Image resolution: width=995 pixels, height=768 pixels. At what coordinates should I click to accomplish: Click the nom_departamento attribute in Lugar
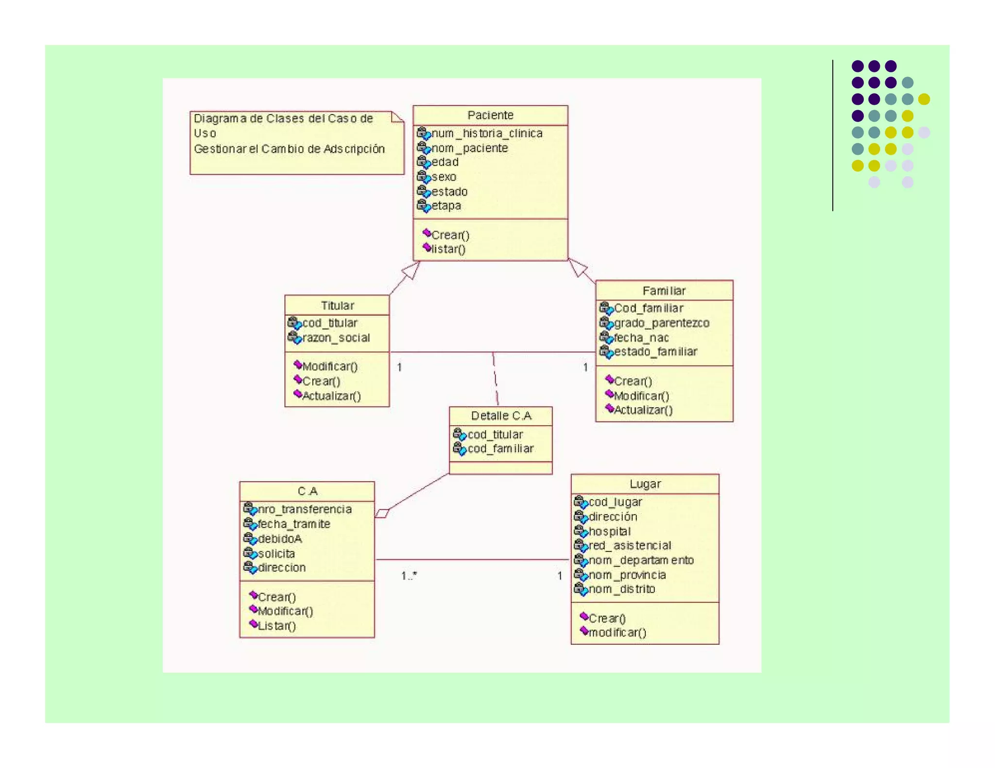click(x=641, y=560)
